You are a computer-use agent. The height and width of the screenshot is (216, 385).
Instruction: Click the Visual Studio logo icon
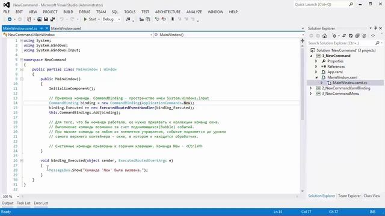pos(7,5)
